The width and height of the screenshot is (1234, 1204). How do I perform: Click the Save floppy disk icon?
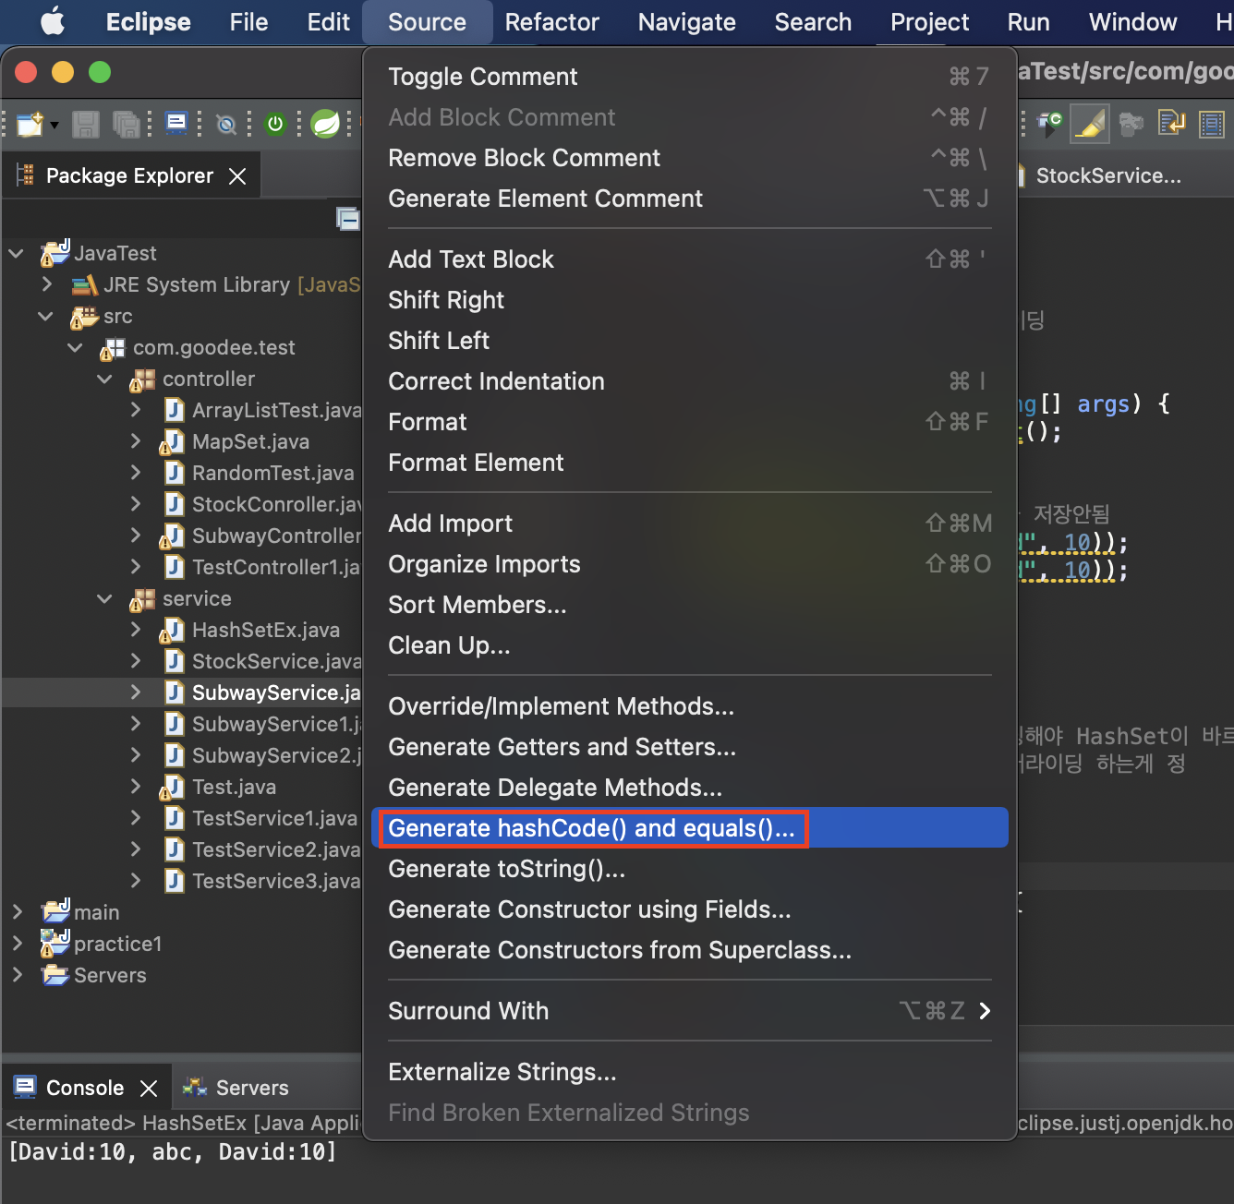86,124
